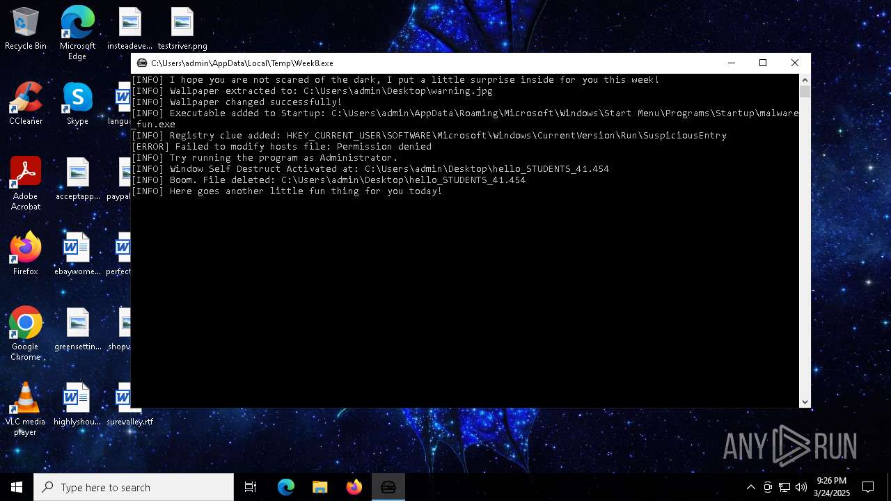Image resolution: width=891 pixels, height=501 pixels.
Task: Select the highlyshou... Word document icon
Action: (77, 404)
